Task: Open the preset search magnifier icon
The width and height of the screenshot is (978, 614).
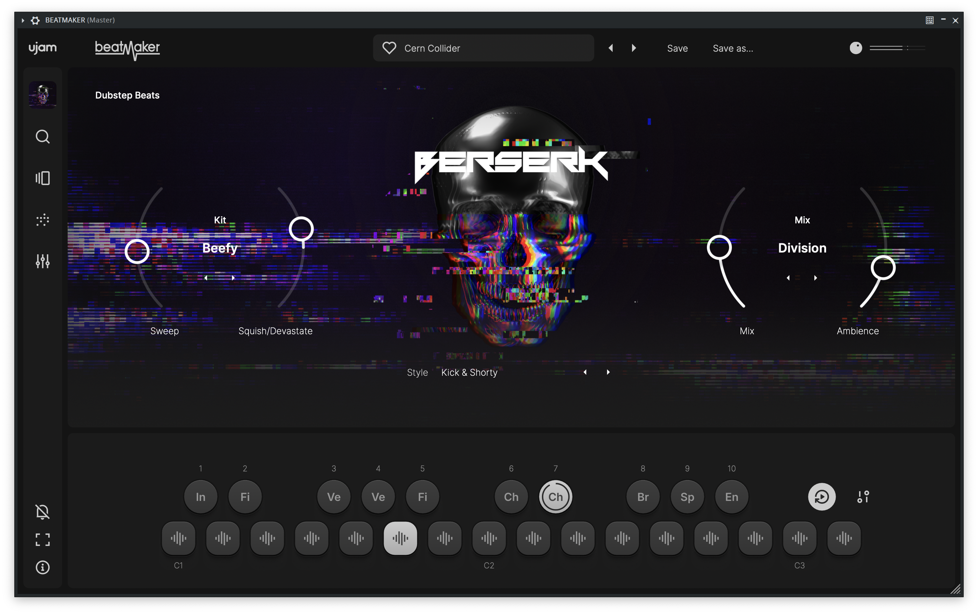Action: [x=42, y=137]
